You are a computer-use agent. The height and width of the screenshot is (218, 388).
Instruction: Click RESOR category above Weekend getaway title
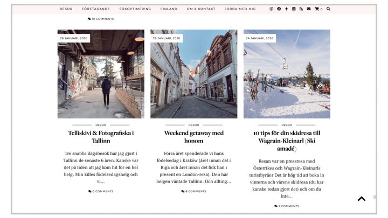pyautogui.click(x=194, y=125)
